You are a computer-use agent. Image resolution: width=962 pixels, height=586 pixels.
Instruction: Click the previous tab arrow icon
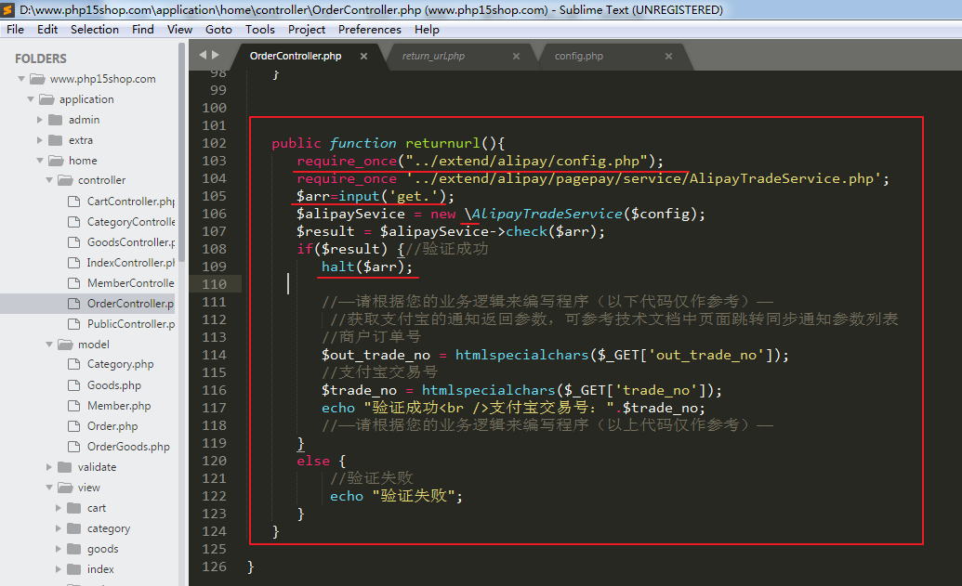203,55
